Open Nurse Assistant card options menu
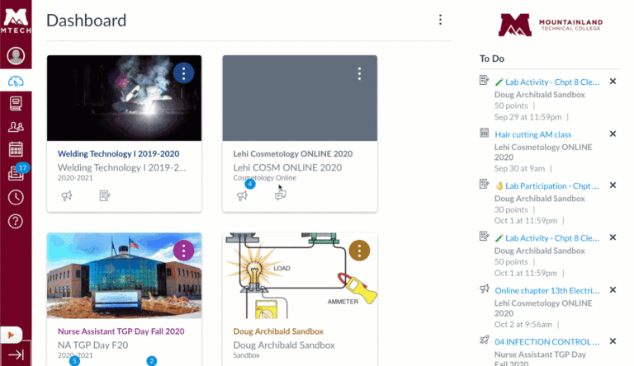Screen dimensions: 634x366 (x=183, y=251)
